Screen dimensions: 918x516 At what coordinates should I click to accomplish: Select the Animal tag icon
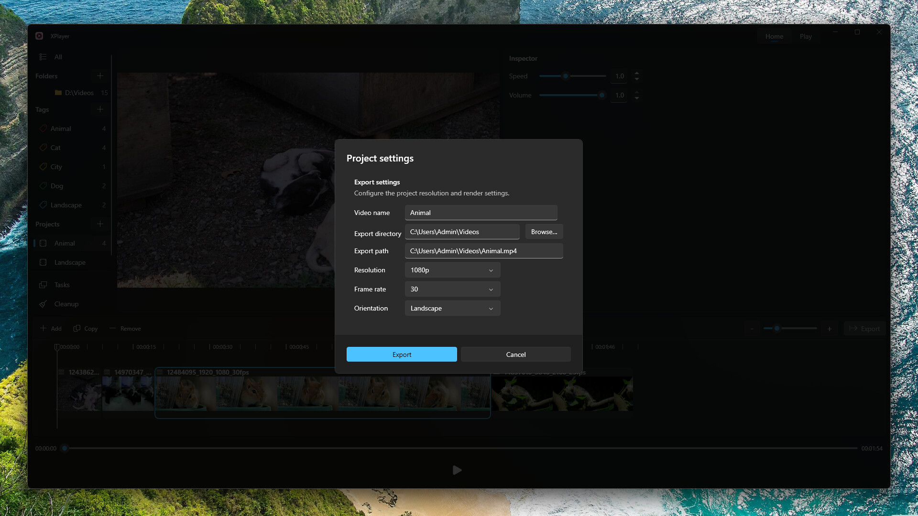click(43, 129)
